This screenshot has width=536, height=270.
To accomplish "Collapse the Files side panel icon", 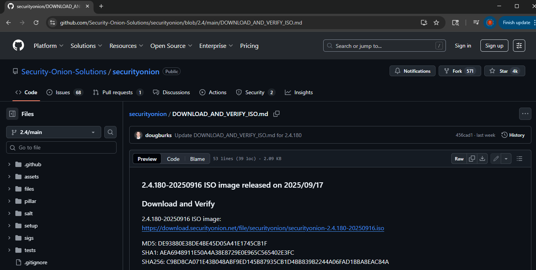I will point(12,114).
